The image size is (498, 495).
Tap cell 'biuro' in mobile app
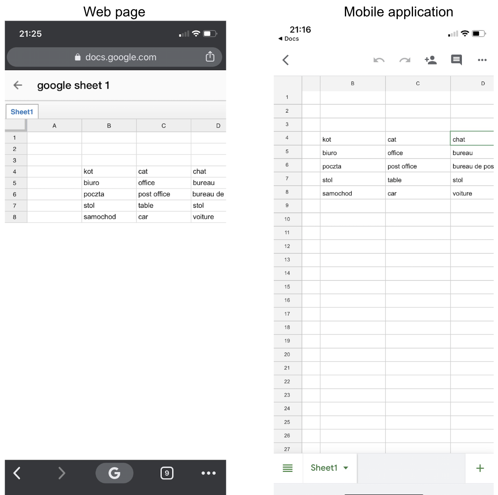point(352,153)
